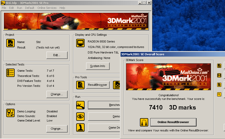Click the Edit... button in Project panel
The height and width of the screenshot is (139, 225).
[57, 55]
